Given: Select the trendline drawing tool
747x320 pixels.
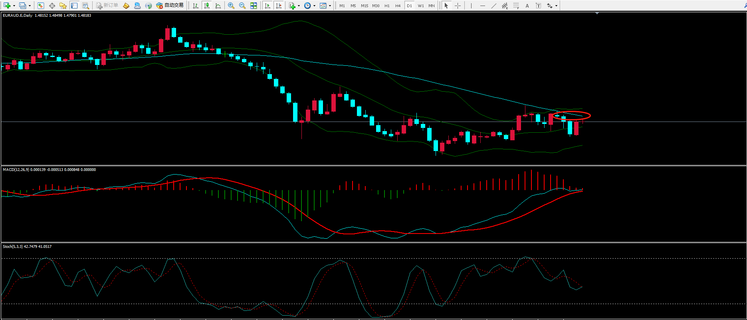Looking at the screenshot, I should pos(494,6).
